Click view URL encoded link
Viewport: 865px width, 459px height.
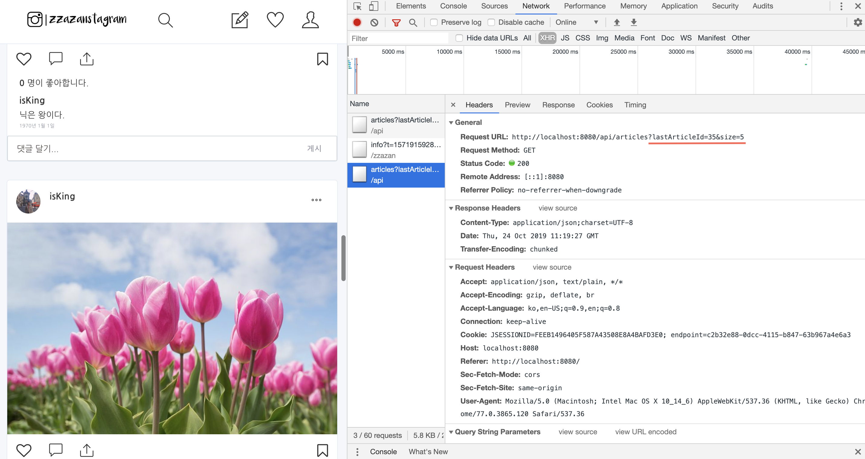[x=645, y=432]
